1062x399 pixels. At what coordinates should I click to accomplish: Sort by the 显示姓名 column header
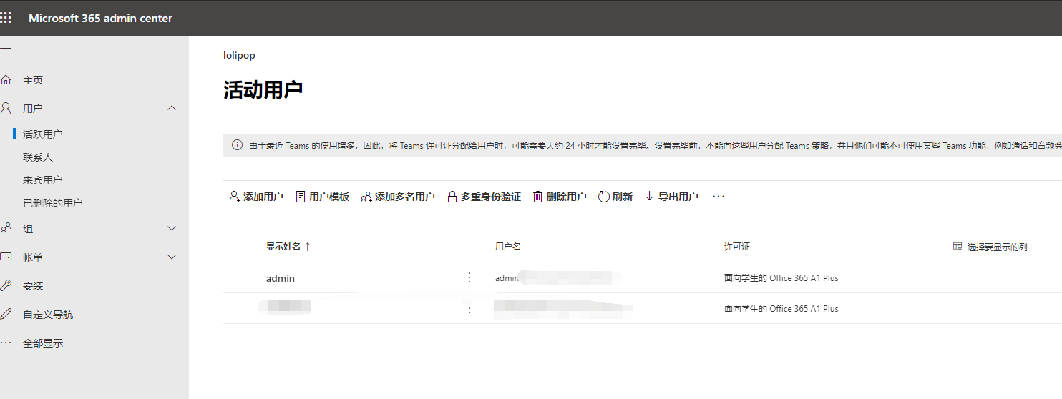pos(283,246)
